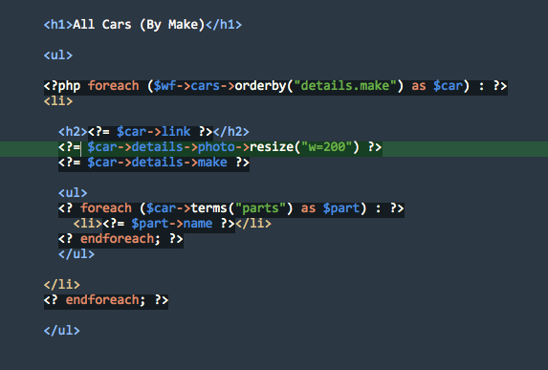
Task: Click the "parts" string argument
Action: (260, 208)
